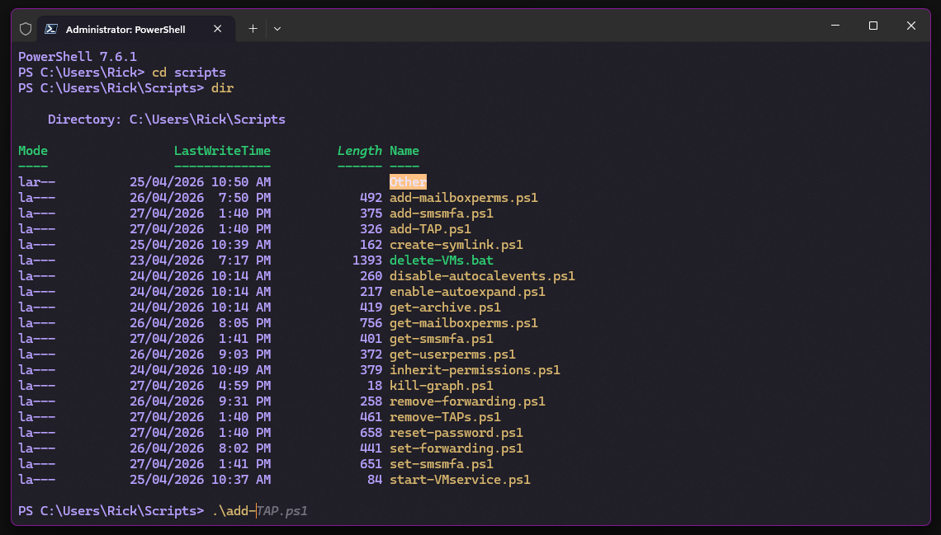Screen dimensions: 941x535
Task: Click the add-mailboxperms.ps1 file name
Action: click(463, 198)
